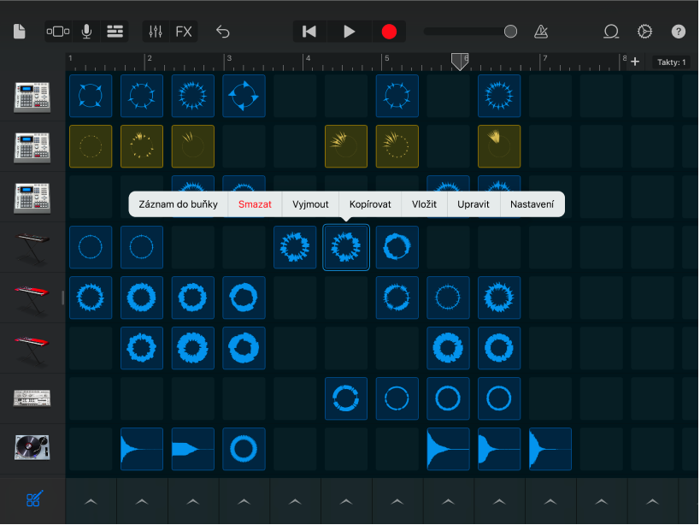Tap the FX effects icon
Screen dimensions: 700x525
[x=184, y=31]
